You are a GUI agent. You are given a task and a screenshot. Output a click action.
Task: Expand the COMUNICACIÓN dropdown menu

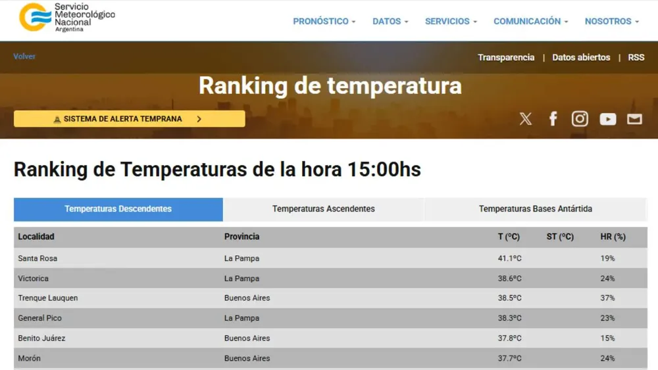[530, 22]
